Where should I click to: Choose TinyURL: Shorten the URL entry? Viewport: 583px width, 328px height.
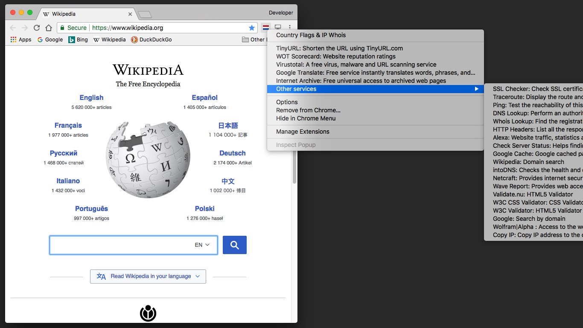tap(376, 48)
